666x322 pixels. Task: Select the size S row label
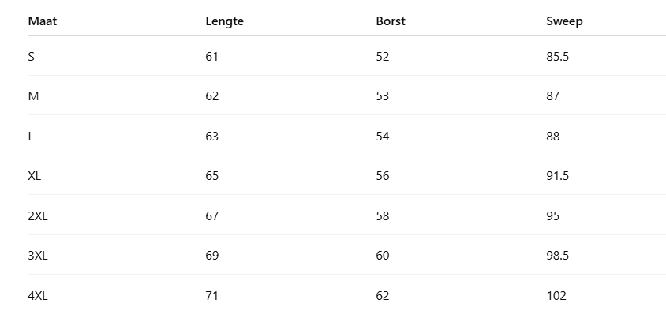click(x=32, y=56)
